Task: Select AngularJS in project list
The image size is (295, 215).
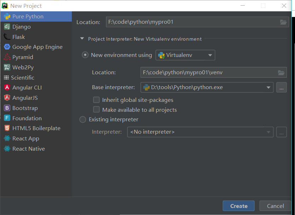Action: [x=36, y=98]
